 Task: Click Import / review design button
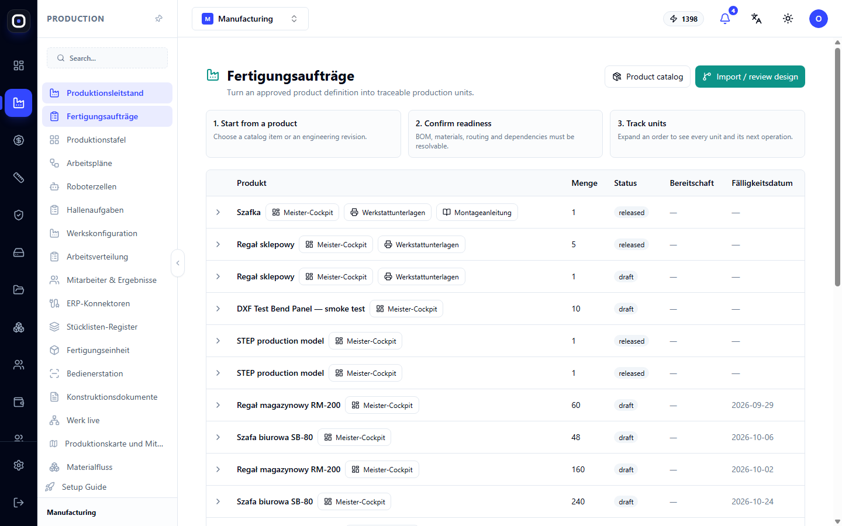(750, 77)
